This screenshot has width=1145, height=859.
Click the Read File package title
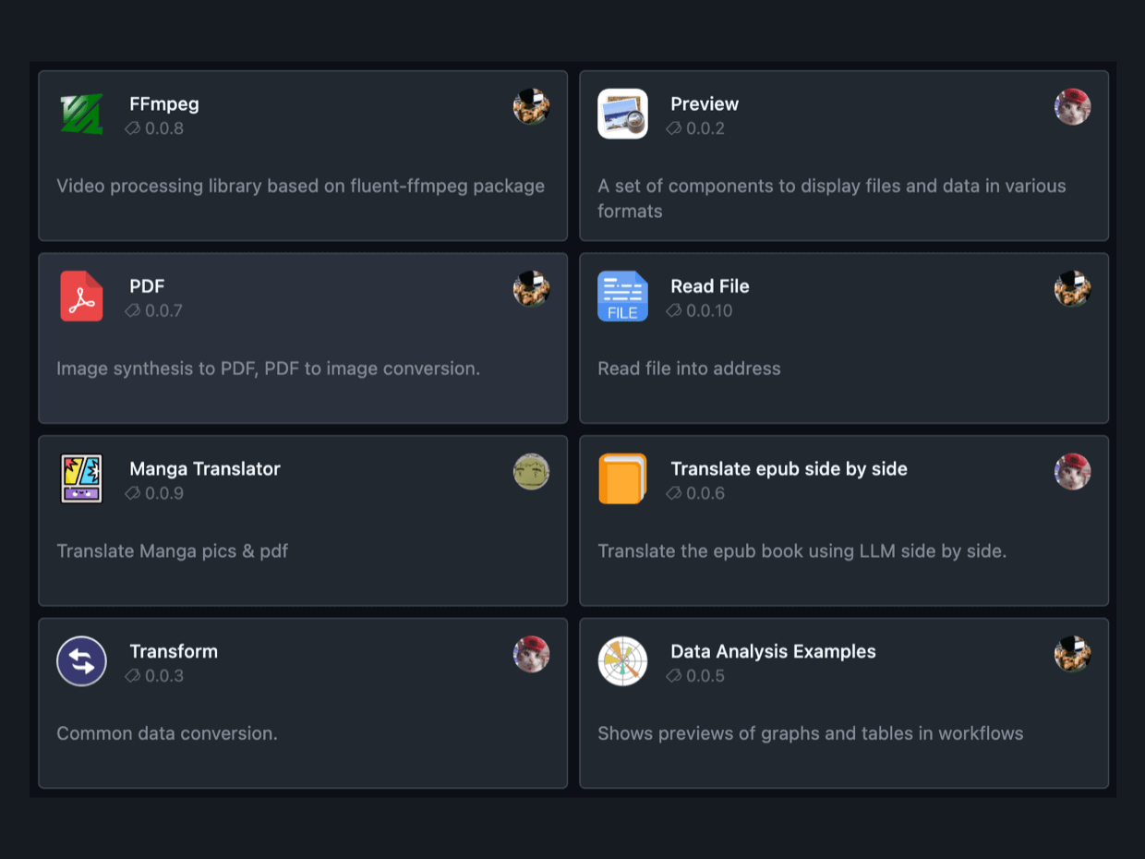click(x=710, y=286)
